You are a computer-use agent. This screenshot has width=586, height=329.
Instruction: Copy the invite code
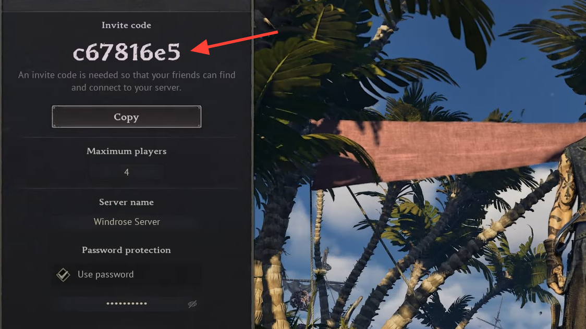coord(126,117)
